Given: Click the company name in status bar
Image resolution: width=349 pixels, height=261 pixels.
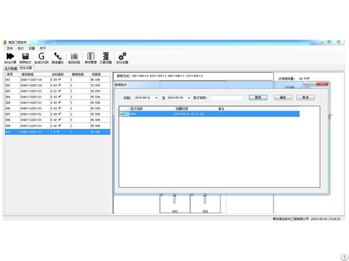Looking at the screenshot, I should [x=291, y=219].
